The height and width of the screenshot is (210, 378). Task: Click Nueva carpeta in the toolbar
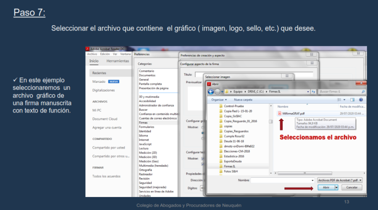[x=243, y=100]
